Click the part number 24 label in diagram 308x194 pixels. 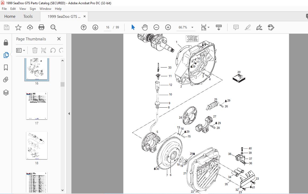point(180,117)
